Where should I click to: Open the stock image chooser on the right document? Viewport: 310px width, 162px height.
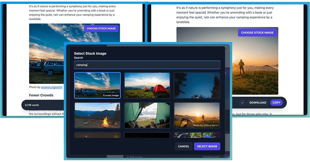click(x=257, y=32)
